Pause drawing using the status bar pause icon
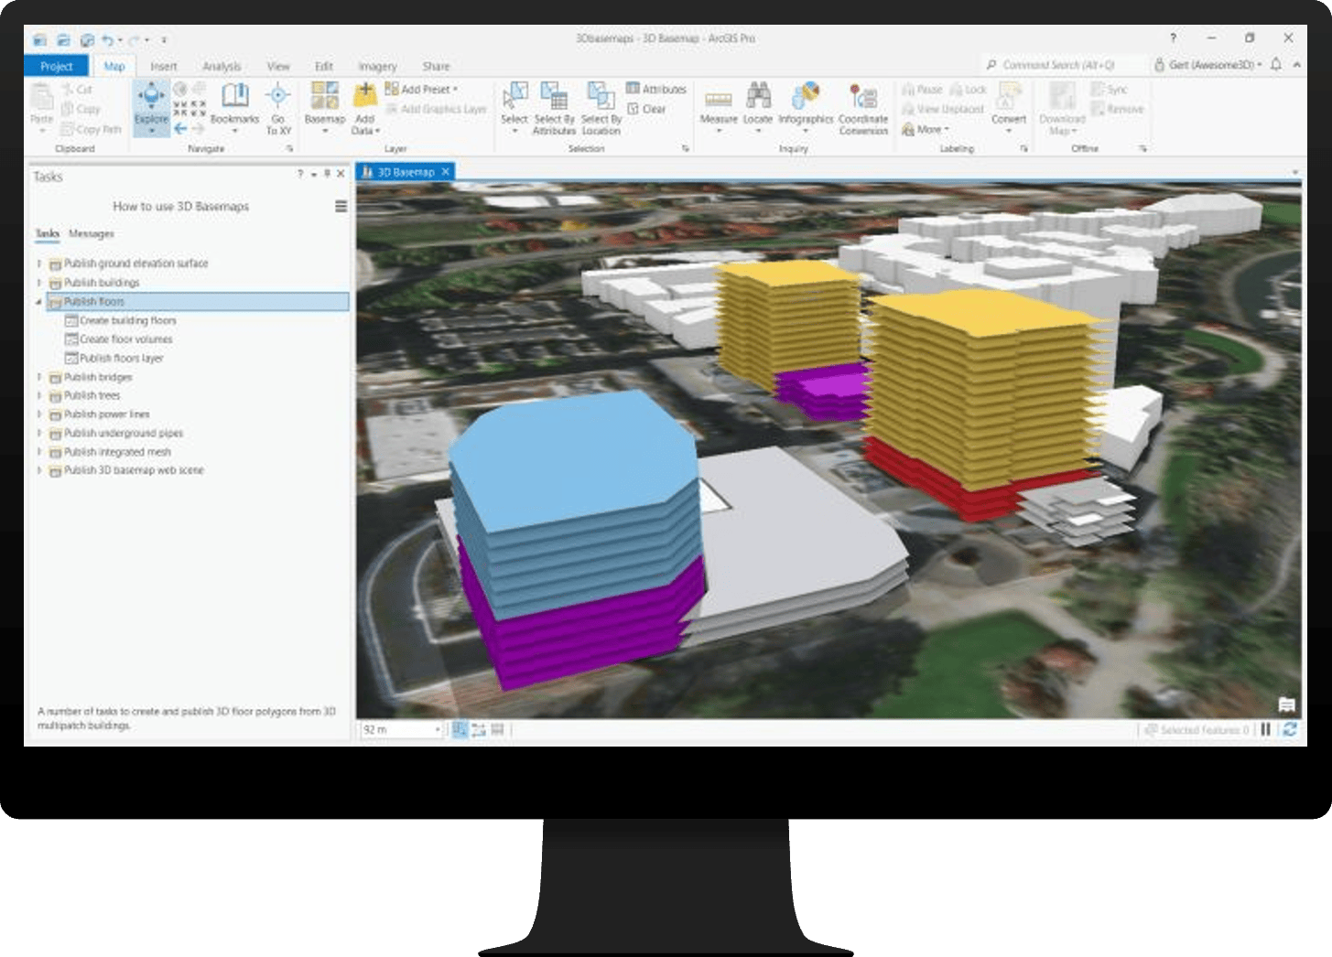Viewport: 1332px width, 957px height. click(x=1266, y=729)
